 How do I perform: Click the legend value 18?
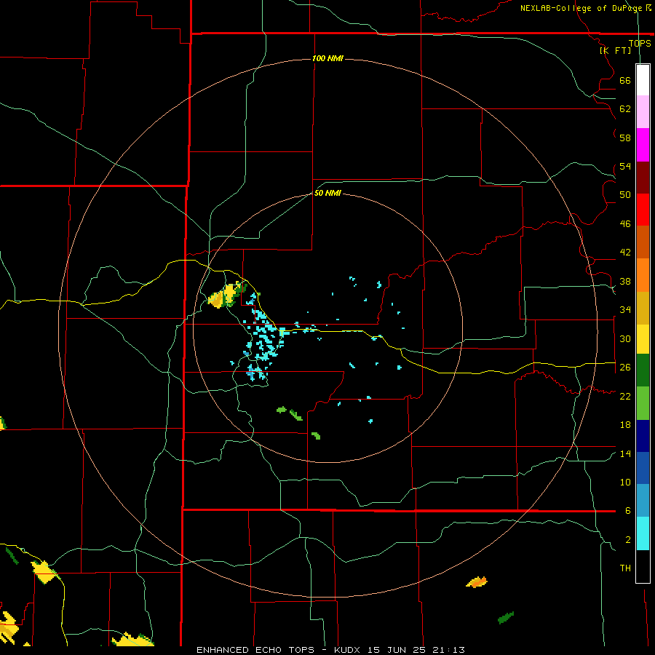coord(625,425)
